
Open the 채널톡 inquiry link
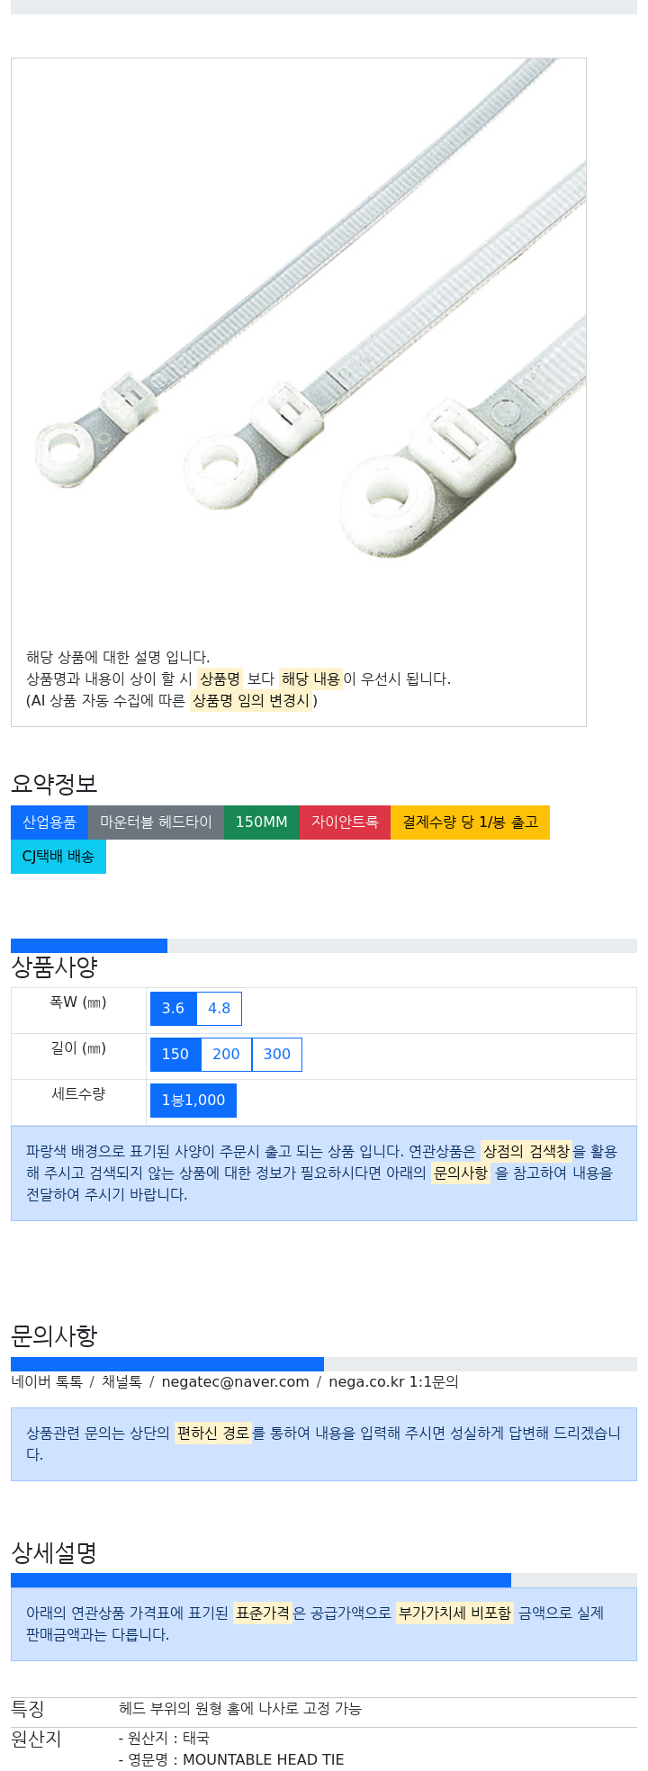tap(121, 1382)
